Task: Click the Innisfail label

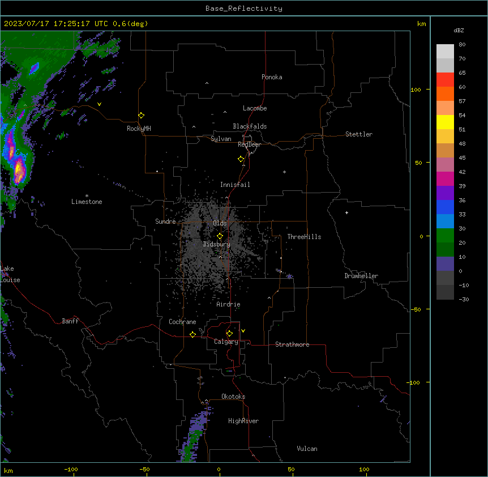Action: [235, 185]
